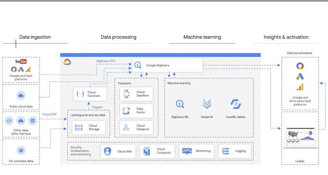Click the Google Marketing Platform ring icon in External activations
This screenshot has width=328, height=175.
(300, 66)
